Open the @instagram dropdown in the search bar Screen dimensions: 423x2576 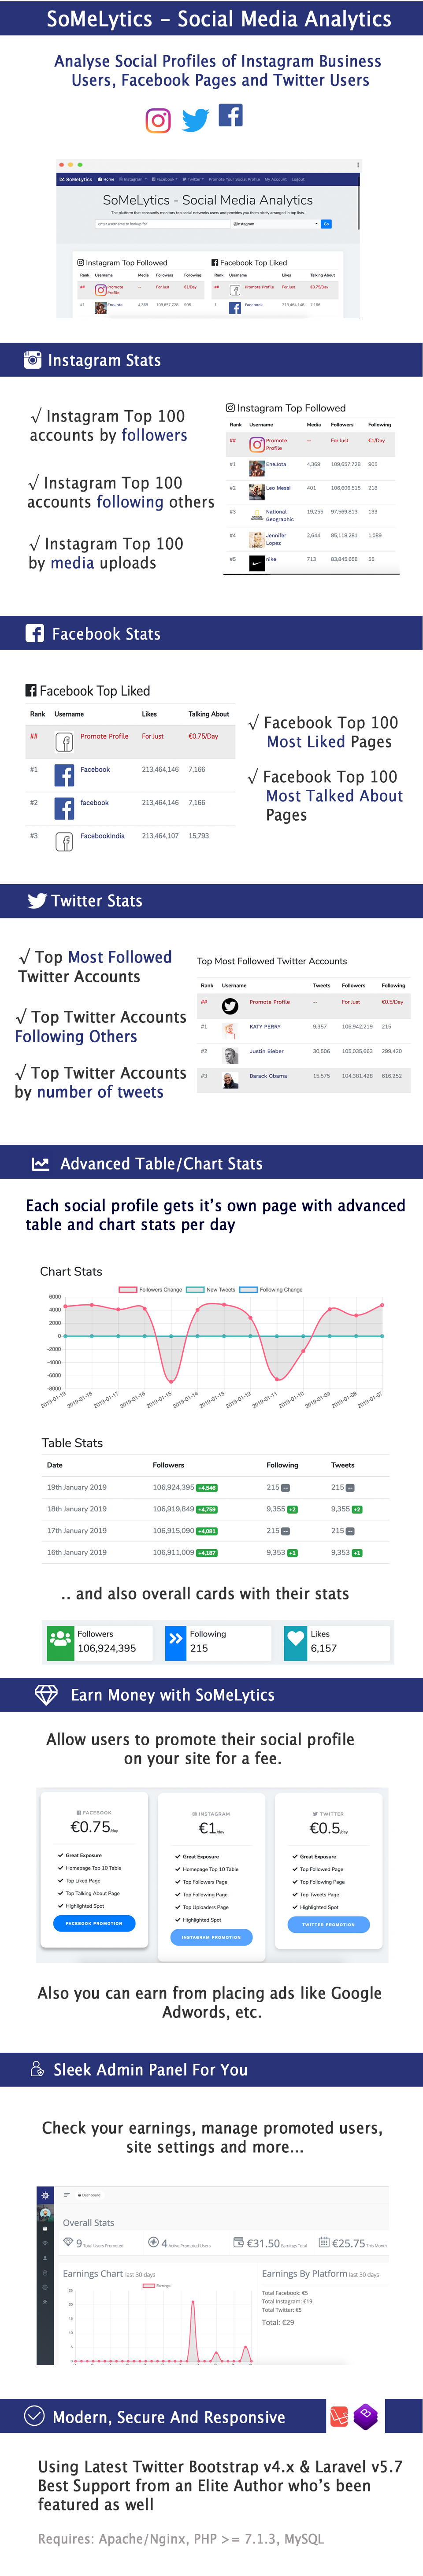tap(275, 224)
